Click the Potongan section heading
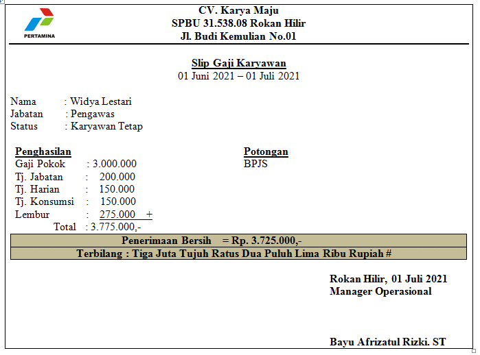The height and width of the screenshot is (355, 480). (266, 151)
